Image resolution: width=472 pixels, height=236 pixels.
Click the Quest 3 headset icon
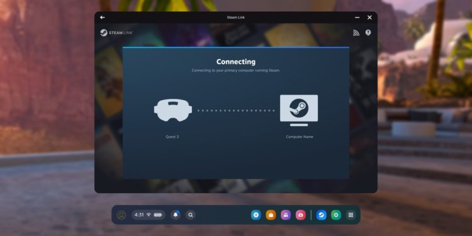click(173, 111)
